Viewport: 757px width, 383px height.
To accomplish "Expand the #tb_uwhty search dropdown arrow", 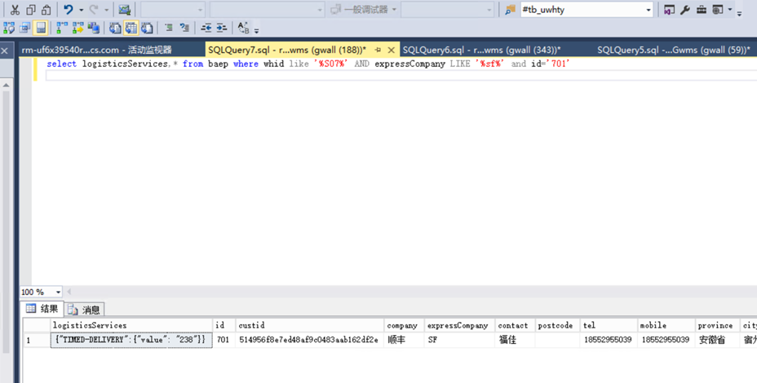I will 649,10.
